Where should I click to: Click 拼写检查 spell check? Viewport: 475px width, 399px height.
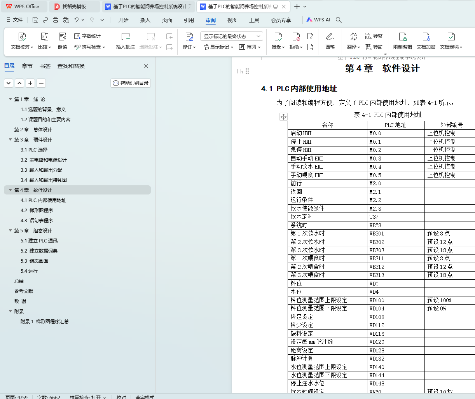(x=90, y=47)
